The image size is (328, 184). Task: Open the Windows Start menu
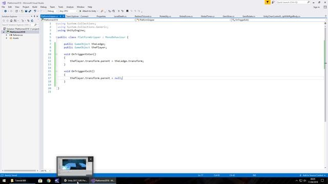pos(4,180)
